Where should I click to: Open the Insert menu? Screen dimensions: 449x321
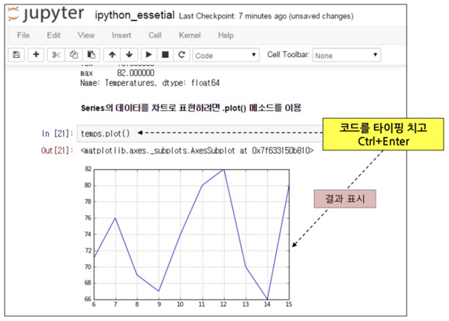click(x=121, y=35)
